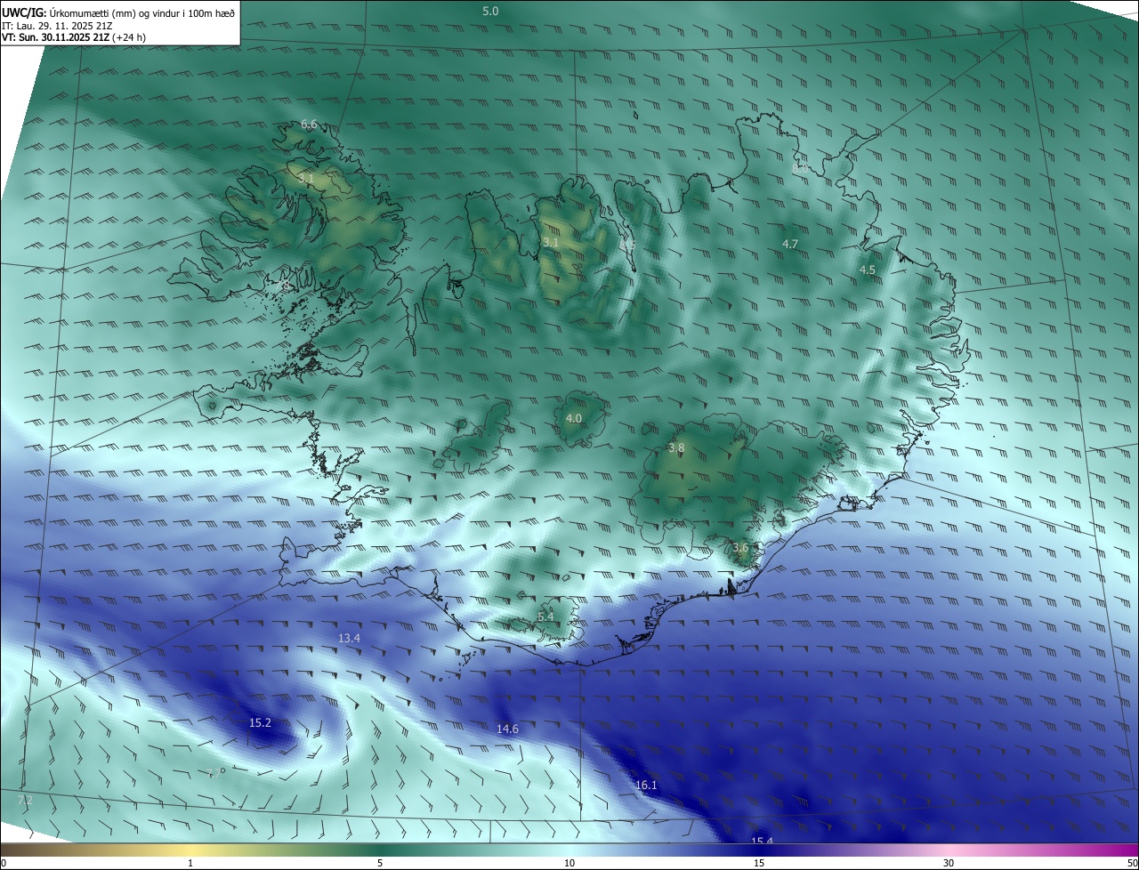The width and height of the screenshot is (1139, 870).
Task: Click the 13.4 value over the sea
Action: point(349,639)
